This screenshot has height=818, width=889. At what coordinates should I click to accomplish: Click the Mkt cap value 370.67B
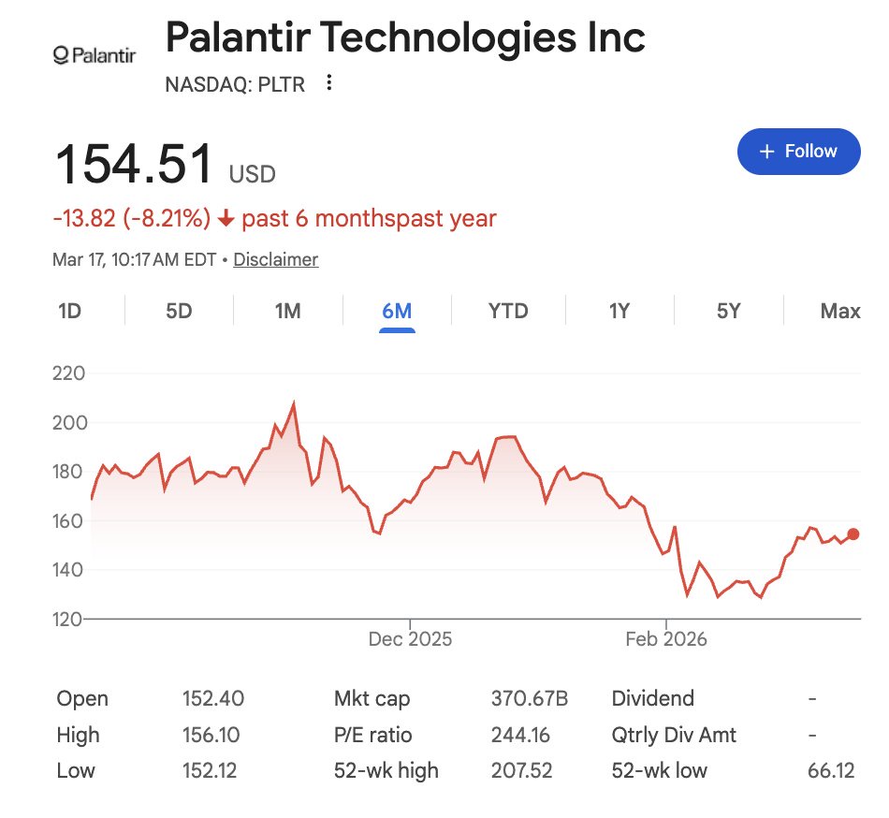530,698
